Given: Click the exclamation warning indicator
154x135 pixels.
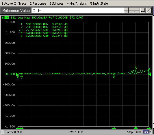Looking at the screenshot, I should tap(150, 132).
